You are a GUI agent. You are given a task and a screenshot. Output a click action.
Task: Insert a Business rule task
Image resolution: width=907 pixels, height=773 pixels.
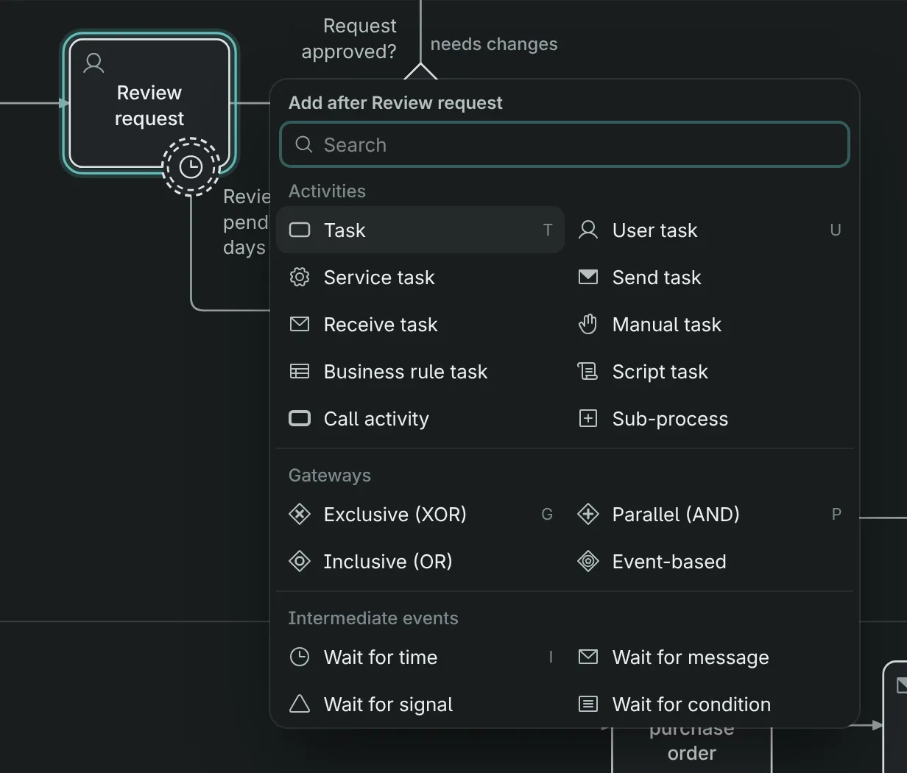pyautogui.click(x=420, y=371)
